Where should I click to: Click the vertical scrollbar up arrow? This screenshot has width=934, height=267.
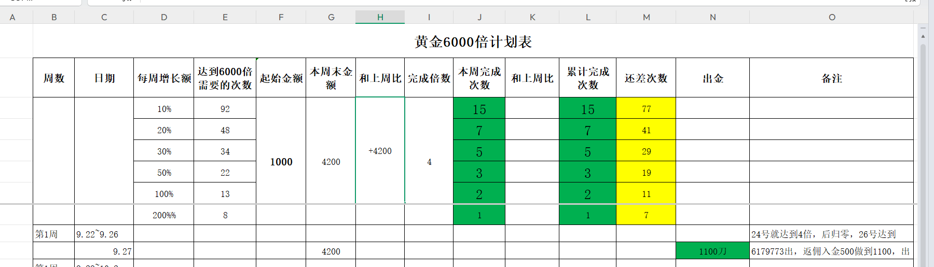click(x=923, y=36)
